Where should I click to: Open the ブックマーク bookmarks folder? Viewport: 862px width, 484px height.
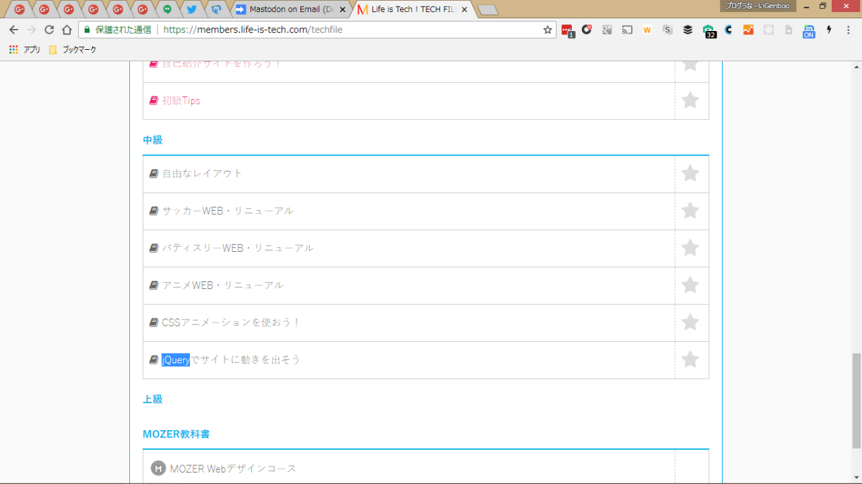click(73, 50)
